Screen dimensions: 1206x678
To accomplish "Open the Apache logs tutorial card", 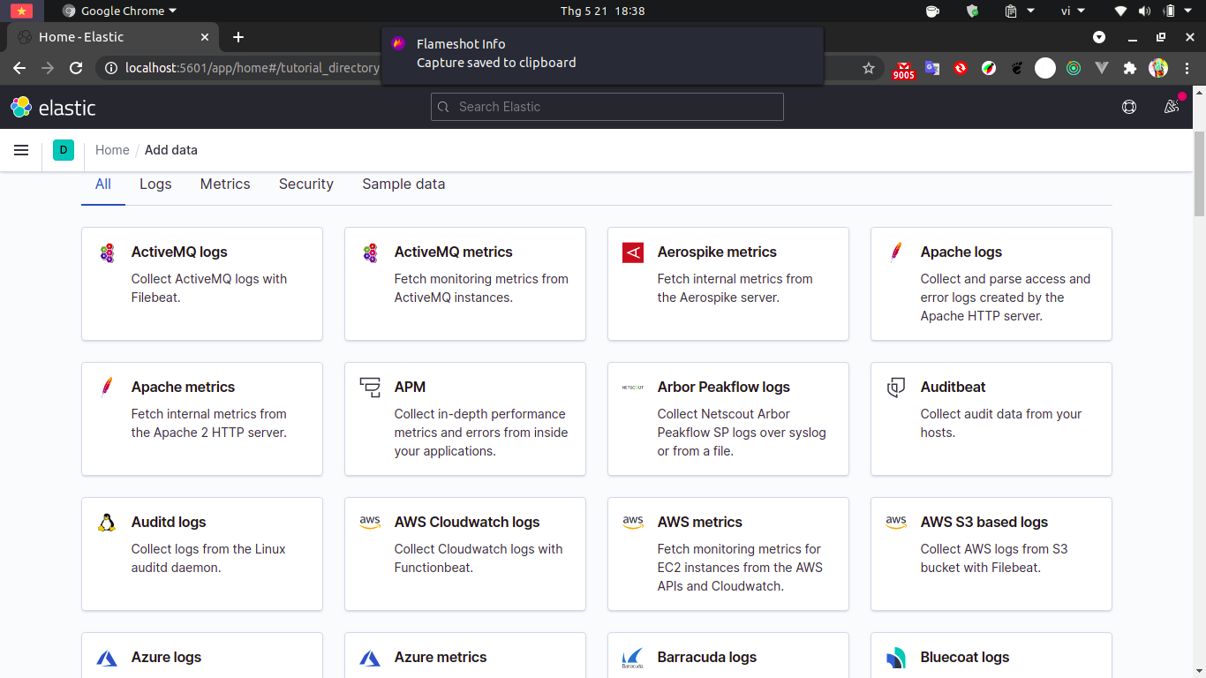I will 991,283.
